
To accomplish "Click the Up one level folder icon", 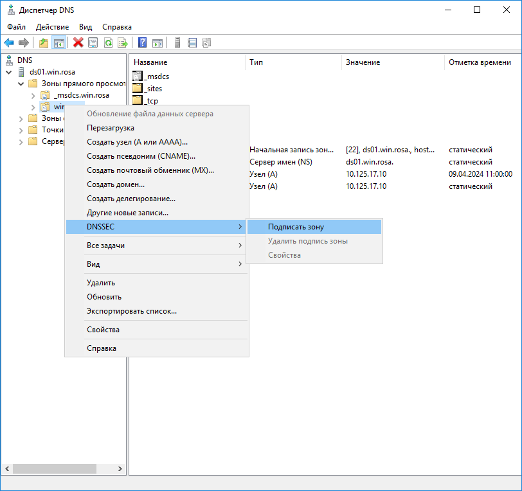I will pyautogui.click(x=44, y=43).
